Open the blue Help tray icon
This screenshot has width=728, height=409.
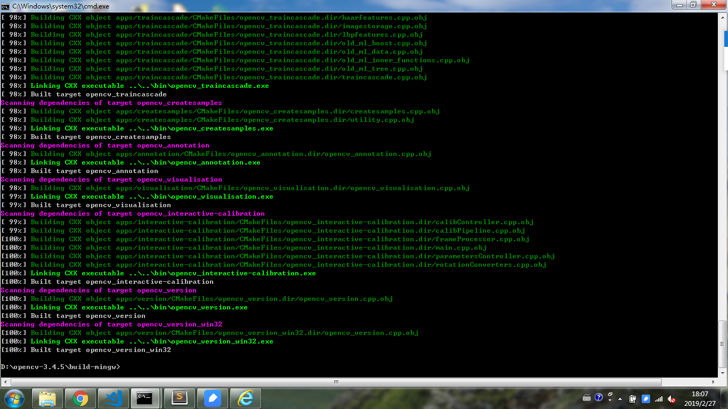click(x=598, y=398)
